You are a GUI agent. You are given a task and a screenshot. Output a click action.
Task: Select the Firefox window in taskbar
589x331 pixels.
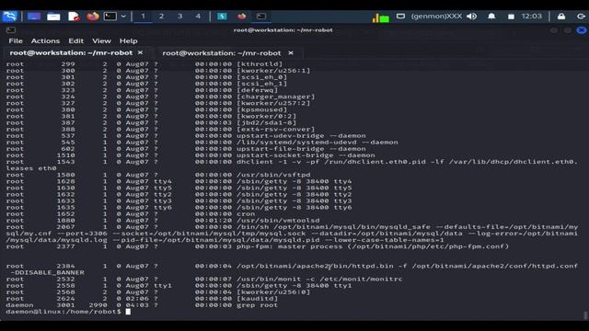click(x=241, y=17)
